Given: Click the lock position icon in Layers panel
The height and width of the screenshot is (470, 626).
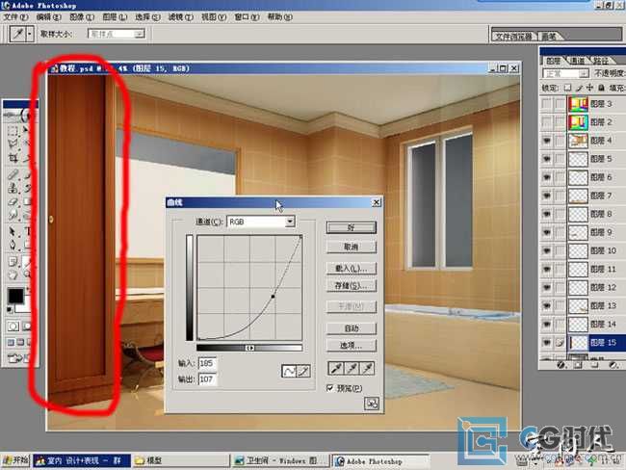Looking at the screenshot, I should click(589, 88).
